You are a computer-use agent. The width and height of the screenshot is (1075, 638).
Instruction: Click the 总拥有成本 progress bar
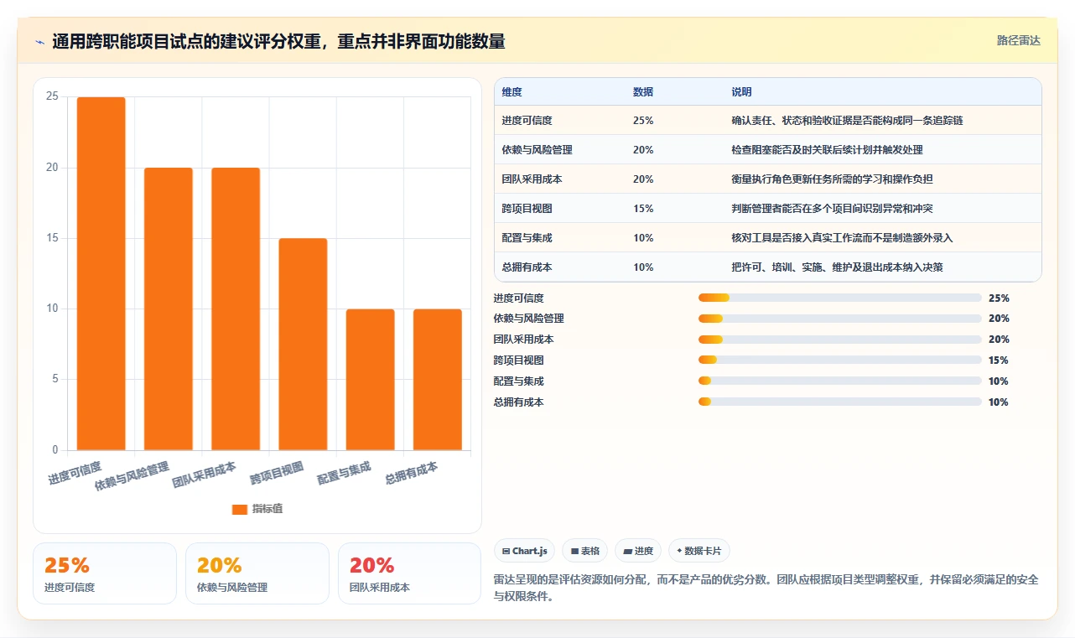click(839, 402)
